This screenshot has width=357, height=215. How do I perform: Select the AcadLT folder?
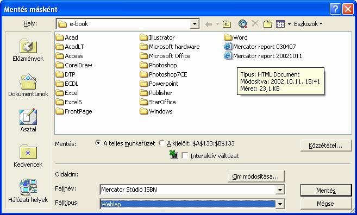[70, 47]
